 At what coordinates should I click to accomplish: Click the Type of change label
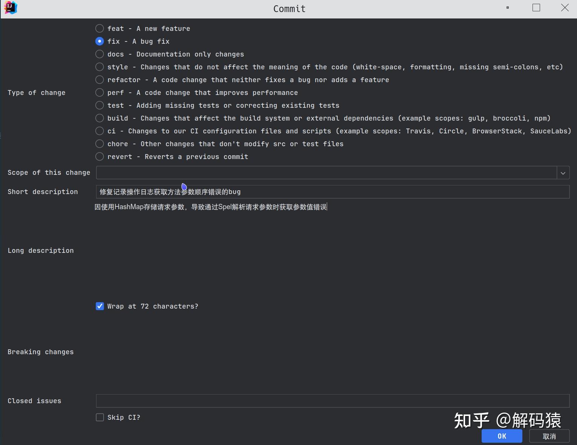click(37, 93)
